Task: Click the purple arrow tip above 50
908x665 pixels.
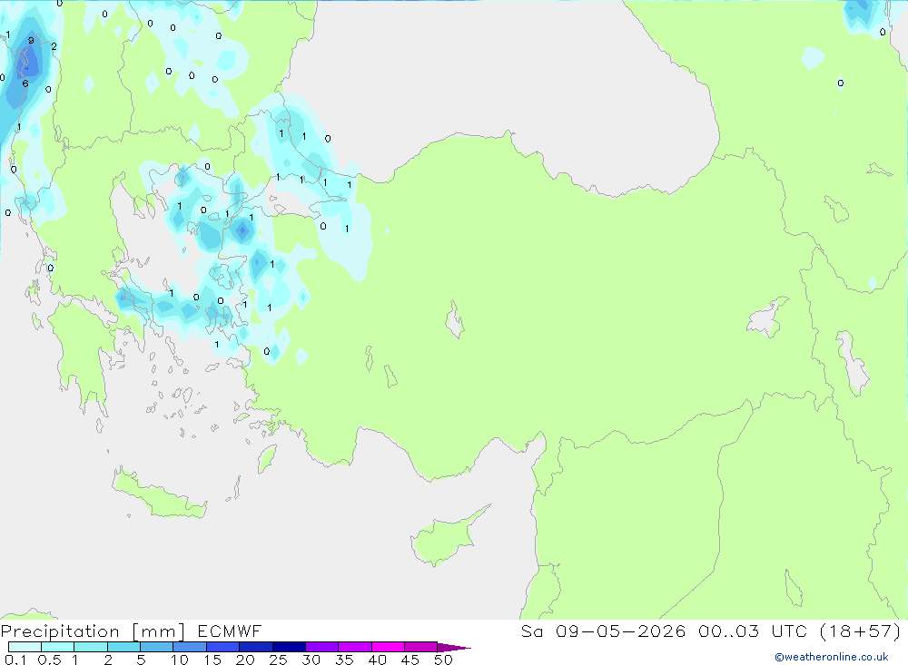Action: (x=453, y=648)
